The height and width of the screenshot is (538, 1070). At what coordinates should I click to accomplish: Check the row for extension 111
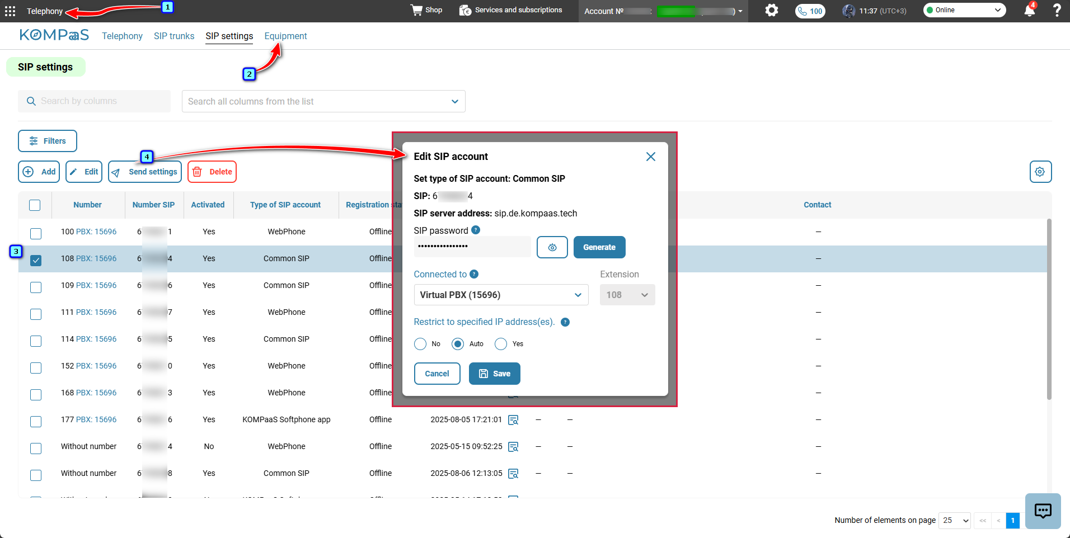36,314
